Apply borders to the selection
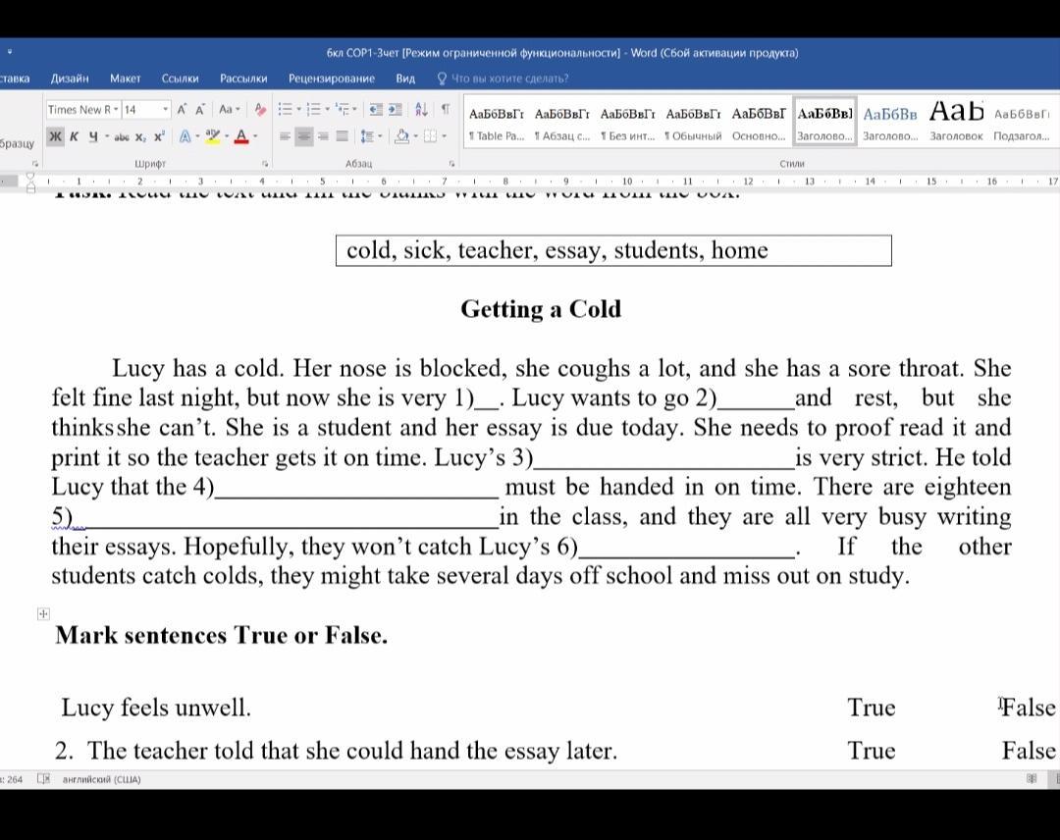1060x840 pixels. (430, 136)
